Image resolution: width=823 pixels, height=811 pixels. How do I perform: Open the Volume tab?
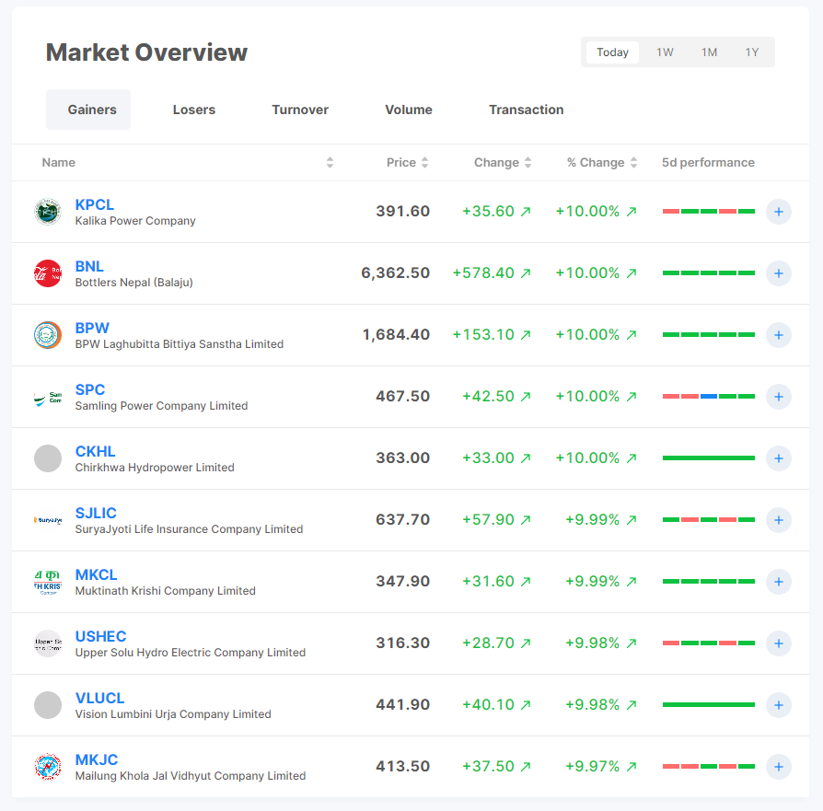(x=409, y=110)
